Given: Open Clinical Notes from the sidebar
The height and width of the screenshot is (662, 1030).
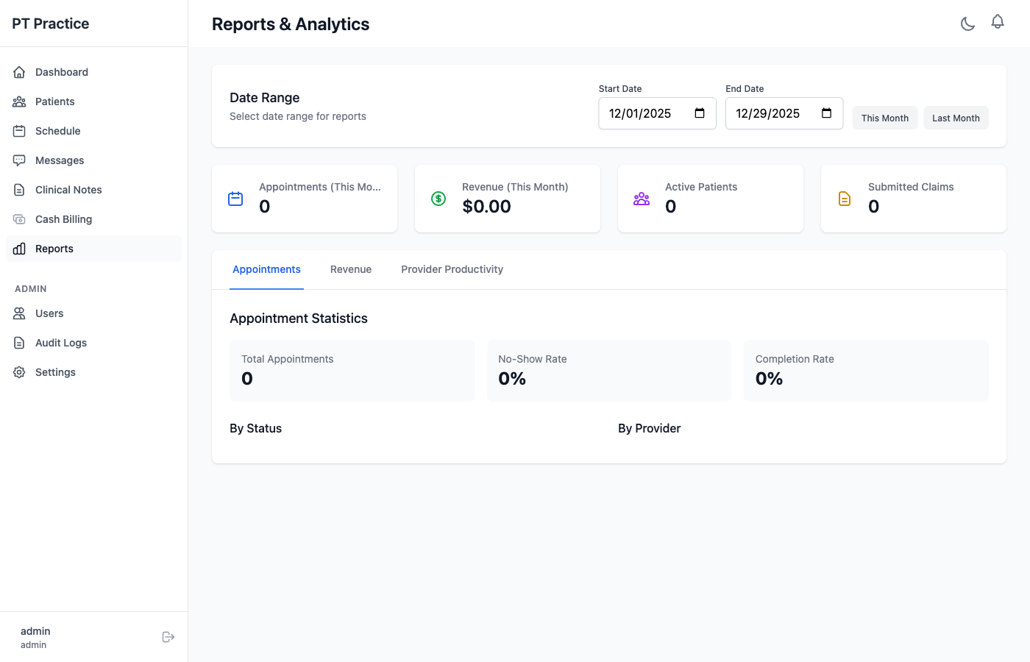Looking at the screenshot, I should (68, 189).
